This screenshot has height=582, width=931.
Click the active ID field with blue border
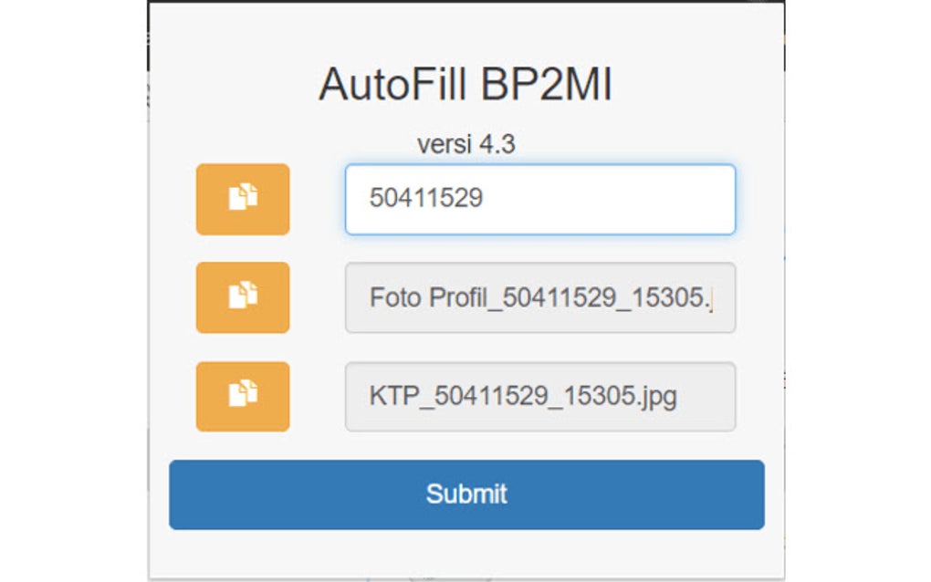click(x=539, y=198)
